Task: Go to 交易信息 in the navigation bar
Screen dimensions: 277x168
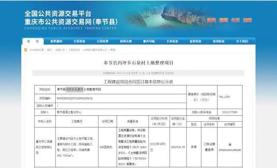Action: pos(79,41)
